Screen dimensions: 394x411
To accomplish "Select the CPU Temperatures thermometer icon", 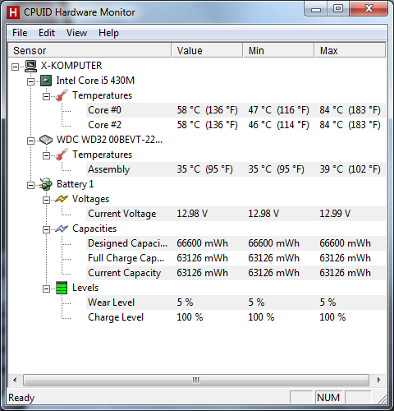I will 62,95.
